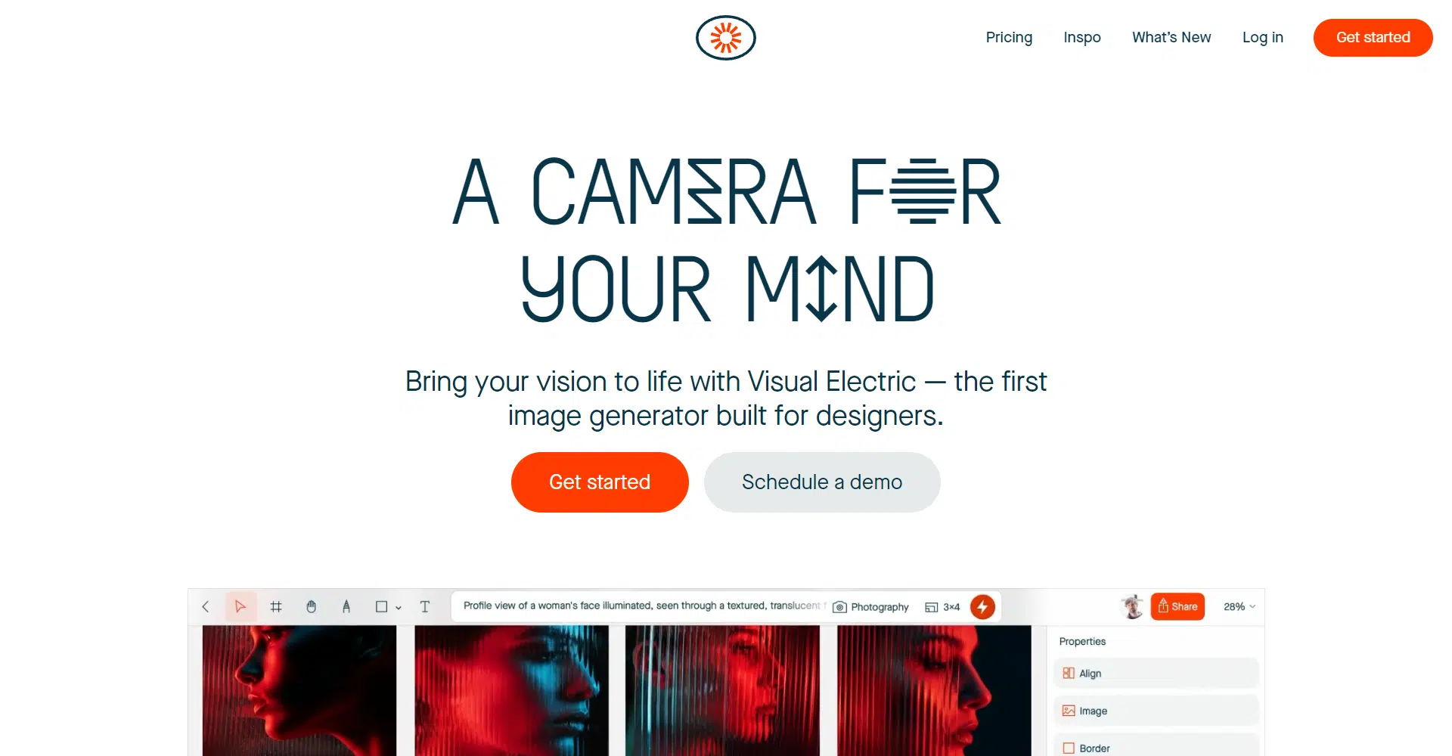Click the Visual Electric sunburst logo

click(x=725, y=38)
